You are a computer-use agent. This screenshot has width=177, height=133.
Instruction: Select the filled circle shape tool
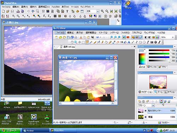tap(155, 42)
